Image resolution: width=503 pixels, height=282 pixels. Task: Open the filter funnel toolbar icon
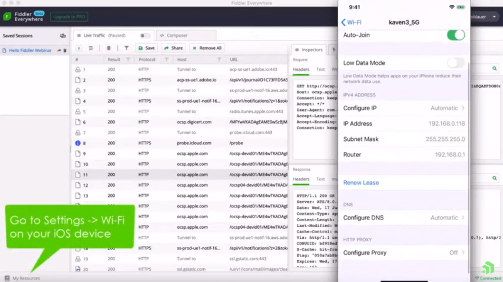[126, 48]
